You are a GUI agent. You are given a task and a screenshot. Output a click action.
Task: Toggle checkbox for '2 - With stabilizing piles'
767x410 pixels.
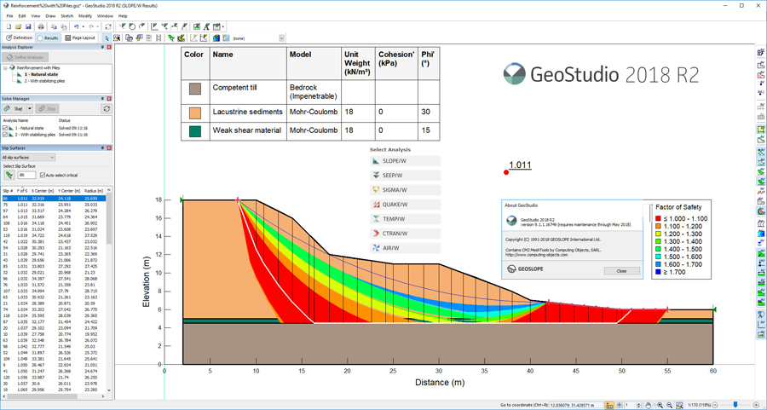click(5, 134)
